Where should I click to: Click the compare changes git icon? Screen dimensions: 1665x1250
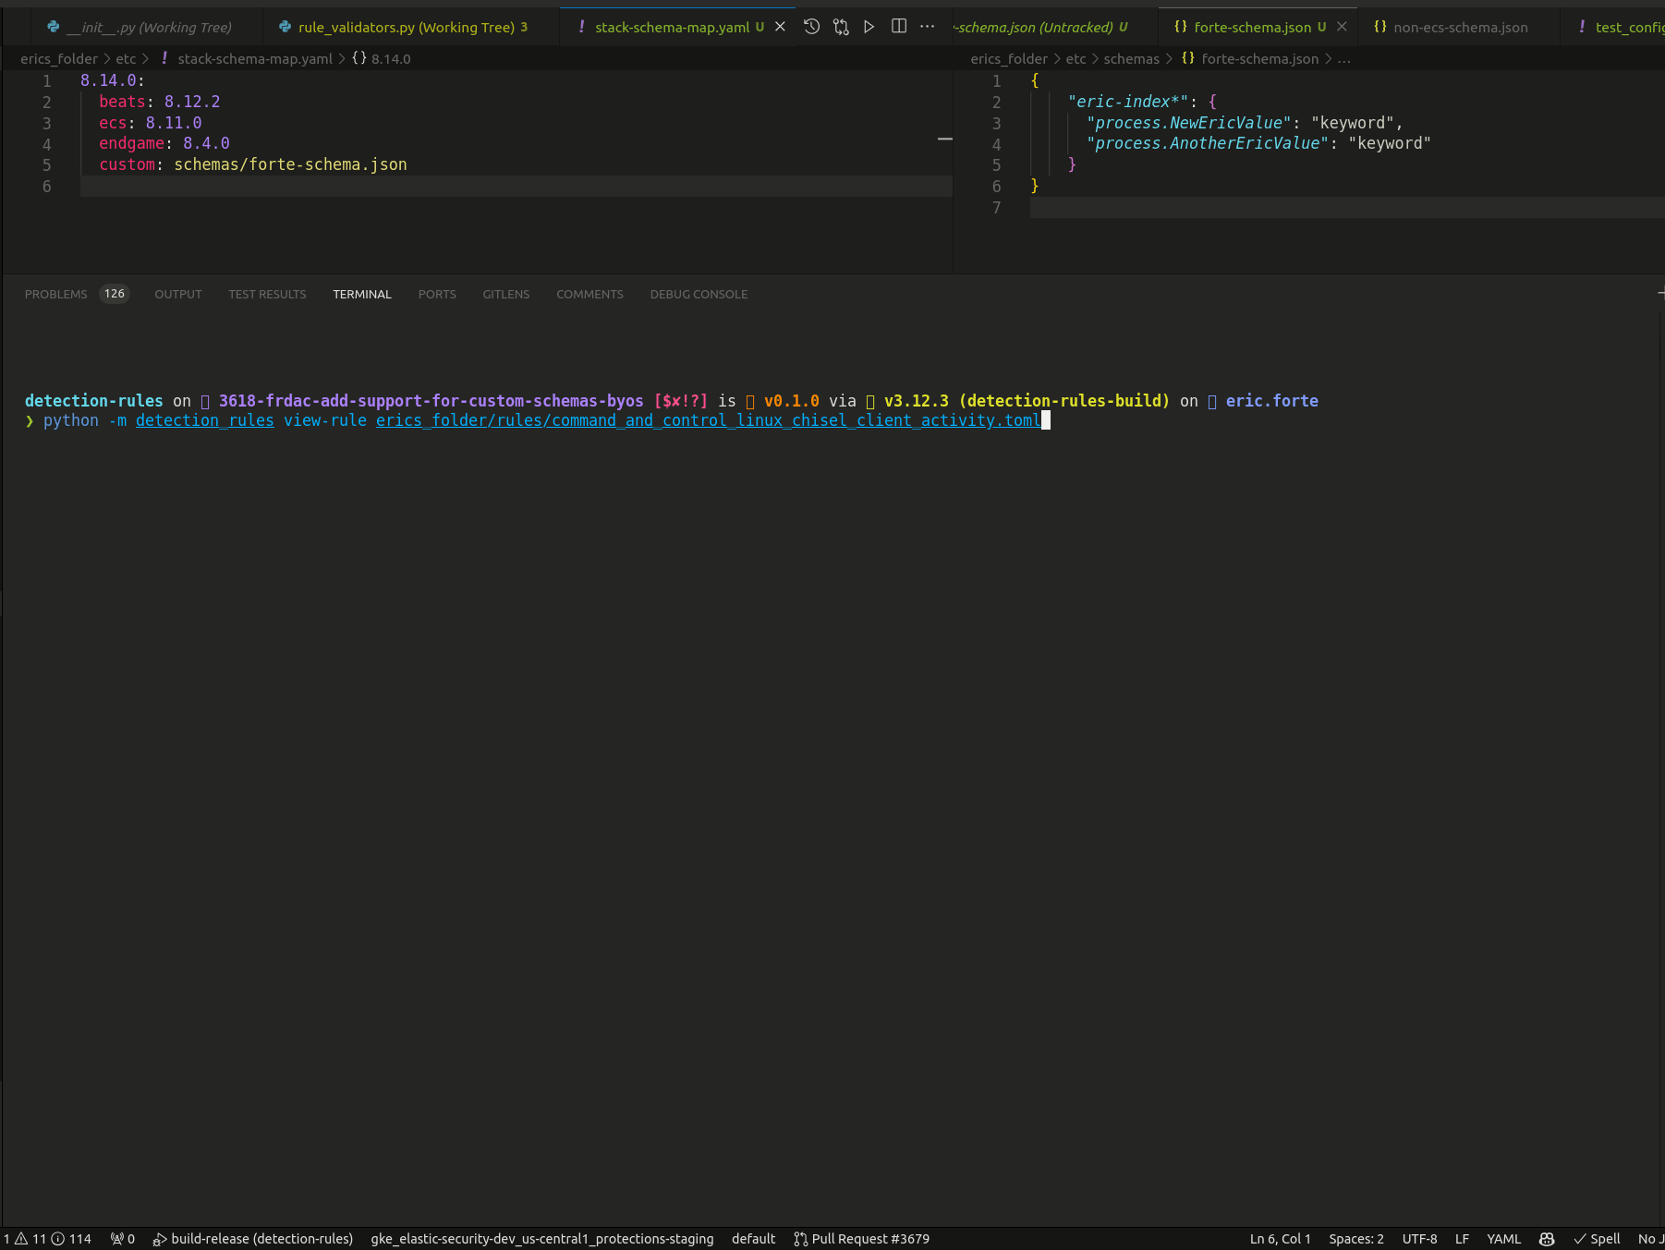(x=841, y=27)
